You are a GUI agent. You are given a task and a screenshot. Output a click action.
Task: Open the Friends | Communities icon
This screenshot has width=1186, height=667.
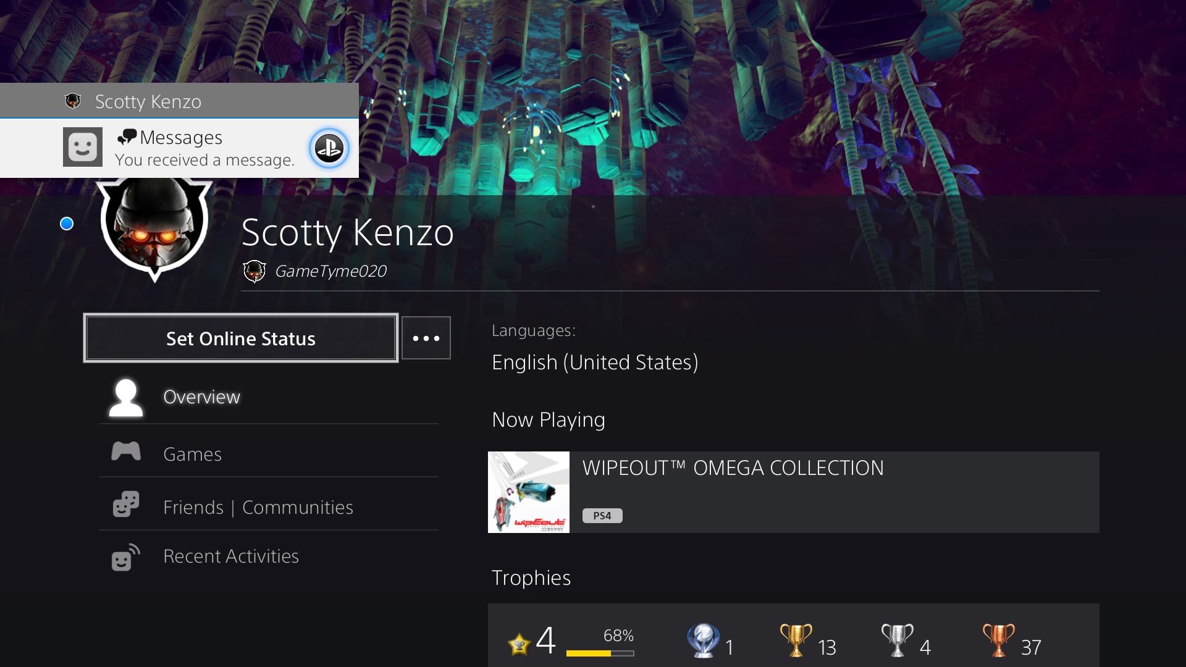[125, 504]
